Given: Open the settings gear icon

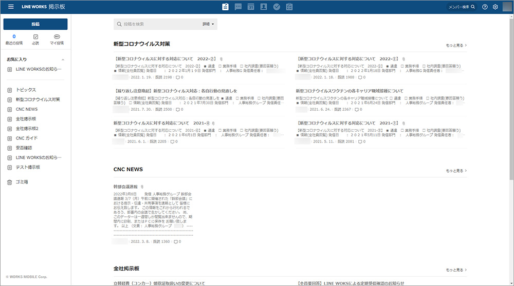Looking at the screenshot, I should point(495,7).
